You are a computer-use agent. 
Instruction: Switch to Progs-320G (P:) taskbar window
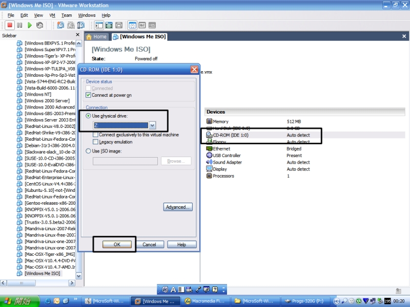click(305, 301)
